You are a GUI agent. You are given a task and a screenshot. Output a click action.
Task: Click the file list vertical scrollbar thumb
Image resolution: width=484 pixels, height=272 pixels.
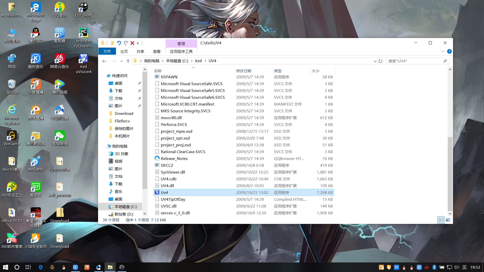click(x=450, y=174)
